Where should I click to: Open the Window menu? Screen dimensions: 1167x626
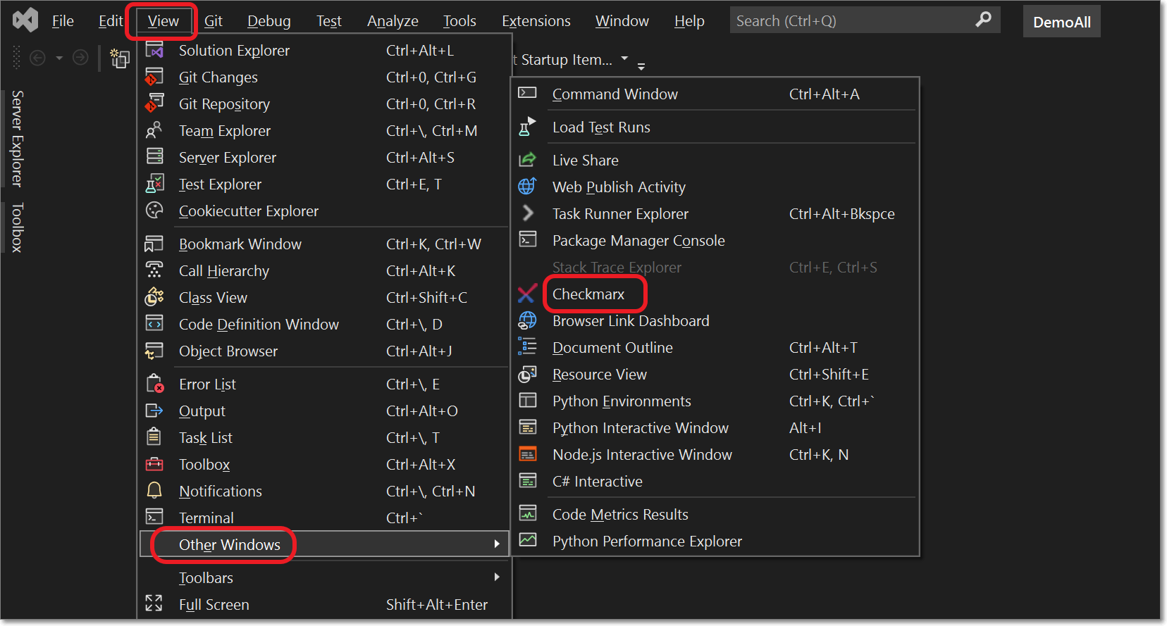622,21
